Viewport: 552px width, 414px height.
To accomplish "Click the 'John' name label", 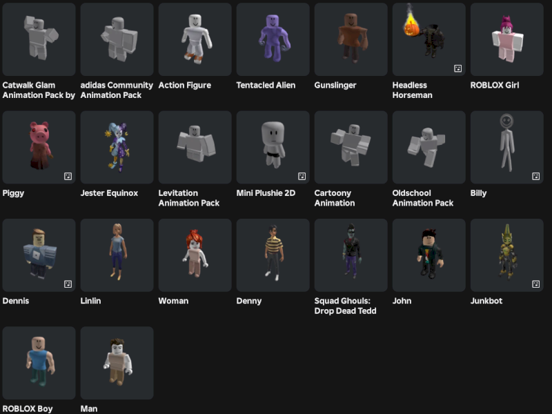I will pyautogui.click(x=402, y=301).
